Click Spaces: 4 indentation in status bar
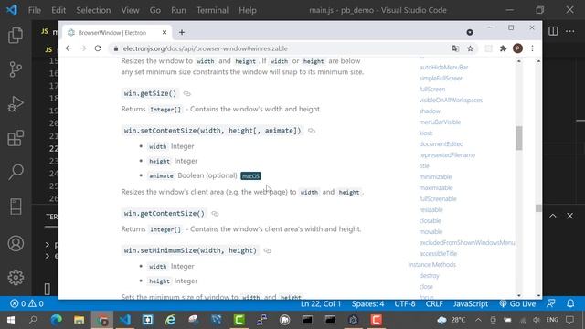Image resolution: width=585 pixels, height=329 pixels. coord(367,303)
